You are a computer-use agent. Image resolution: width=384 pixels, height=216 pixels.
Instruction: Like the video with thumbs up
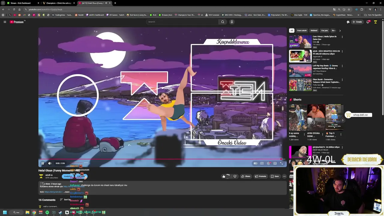pyautogui.click(x=224, y=176)
